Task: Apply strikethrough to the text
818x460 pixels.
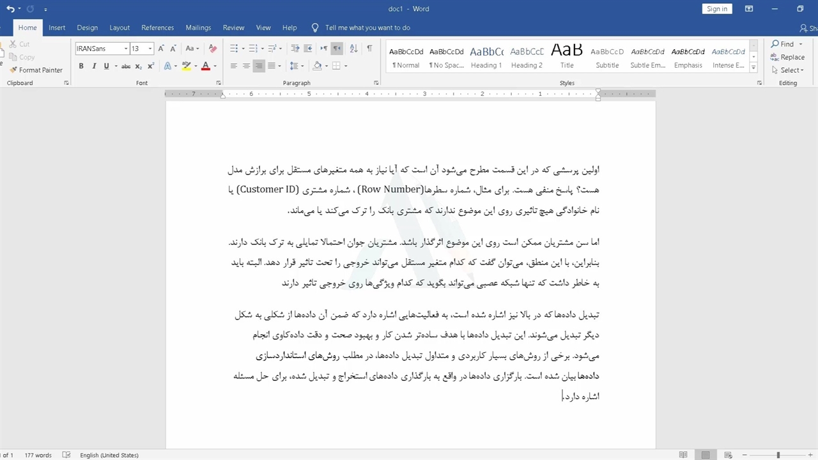Action: click(126, 66)
